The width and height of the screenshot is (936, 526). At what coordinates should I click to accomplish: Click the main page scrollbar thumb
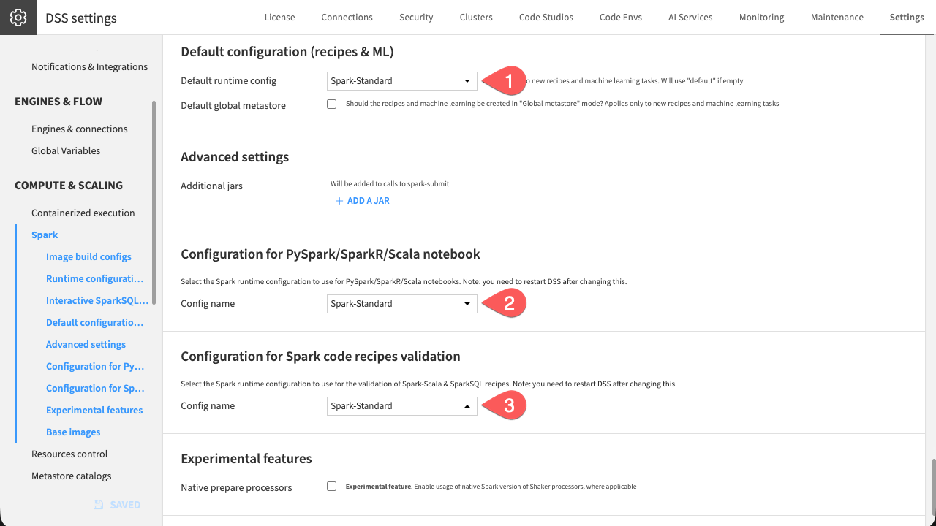click(x=933, y=486)
